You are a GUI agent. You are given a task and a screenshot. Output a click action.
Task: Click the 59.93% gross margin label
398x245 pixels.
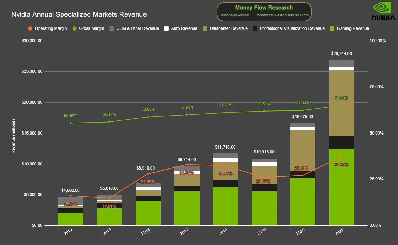186,107
